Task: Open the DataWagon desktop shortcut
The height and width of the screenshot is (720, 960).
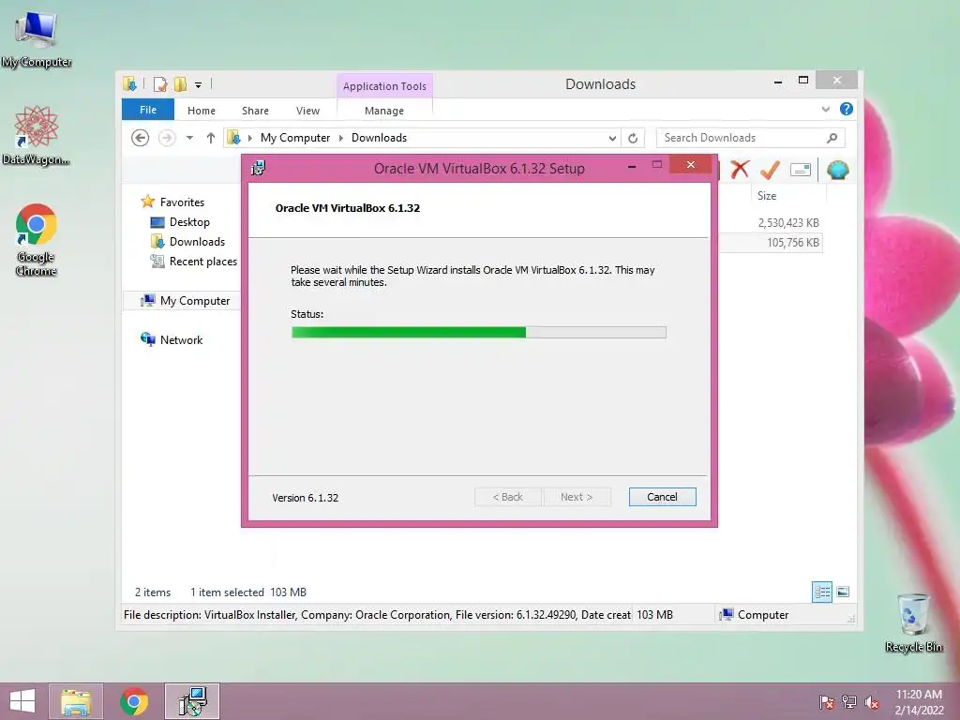Action: click(37, 135)
